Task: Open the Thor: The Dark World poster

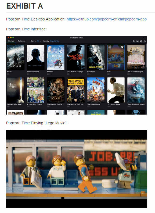Action: [x=136, y=90]
